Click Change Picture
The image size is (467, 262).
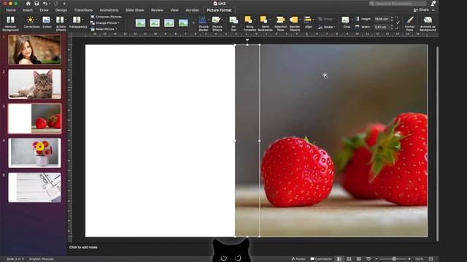pos(104,23)
